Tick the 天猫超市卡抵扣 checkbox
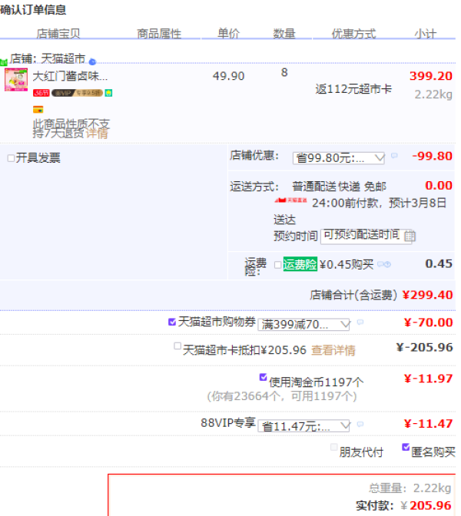 coord(177,346)
